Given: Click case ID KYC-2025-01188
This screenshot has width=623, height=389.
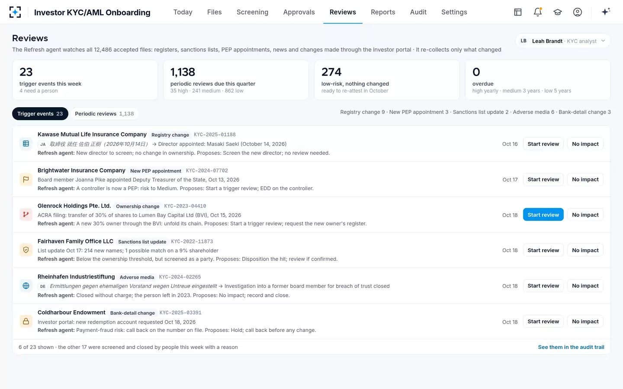Looking at the screenshot, I should [215, 134].
